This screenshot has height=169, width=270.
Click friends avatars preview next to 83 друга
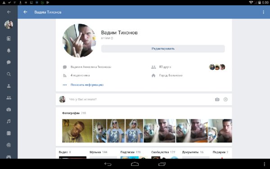point(217,67)
